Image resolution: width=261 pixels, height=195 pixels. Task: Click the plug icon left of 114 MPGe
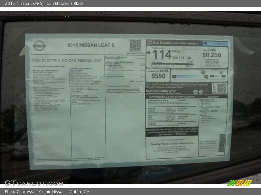148,53
